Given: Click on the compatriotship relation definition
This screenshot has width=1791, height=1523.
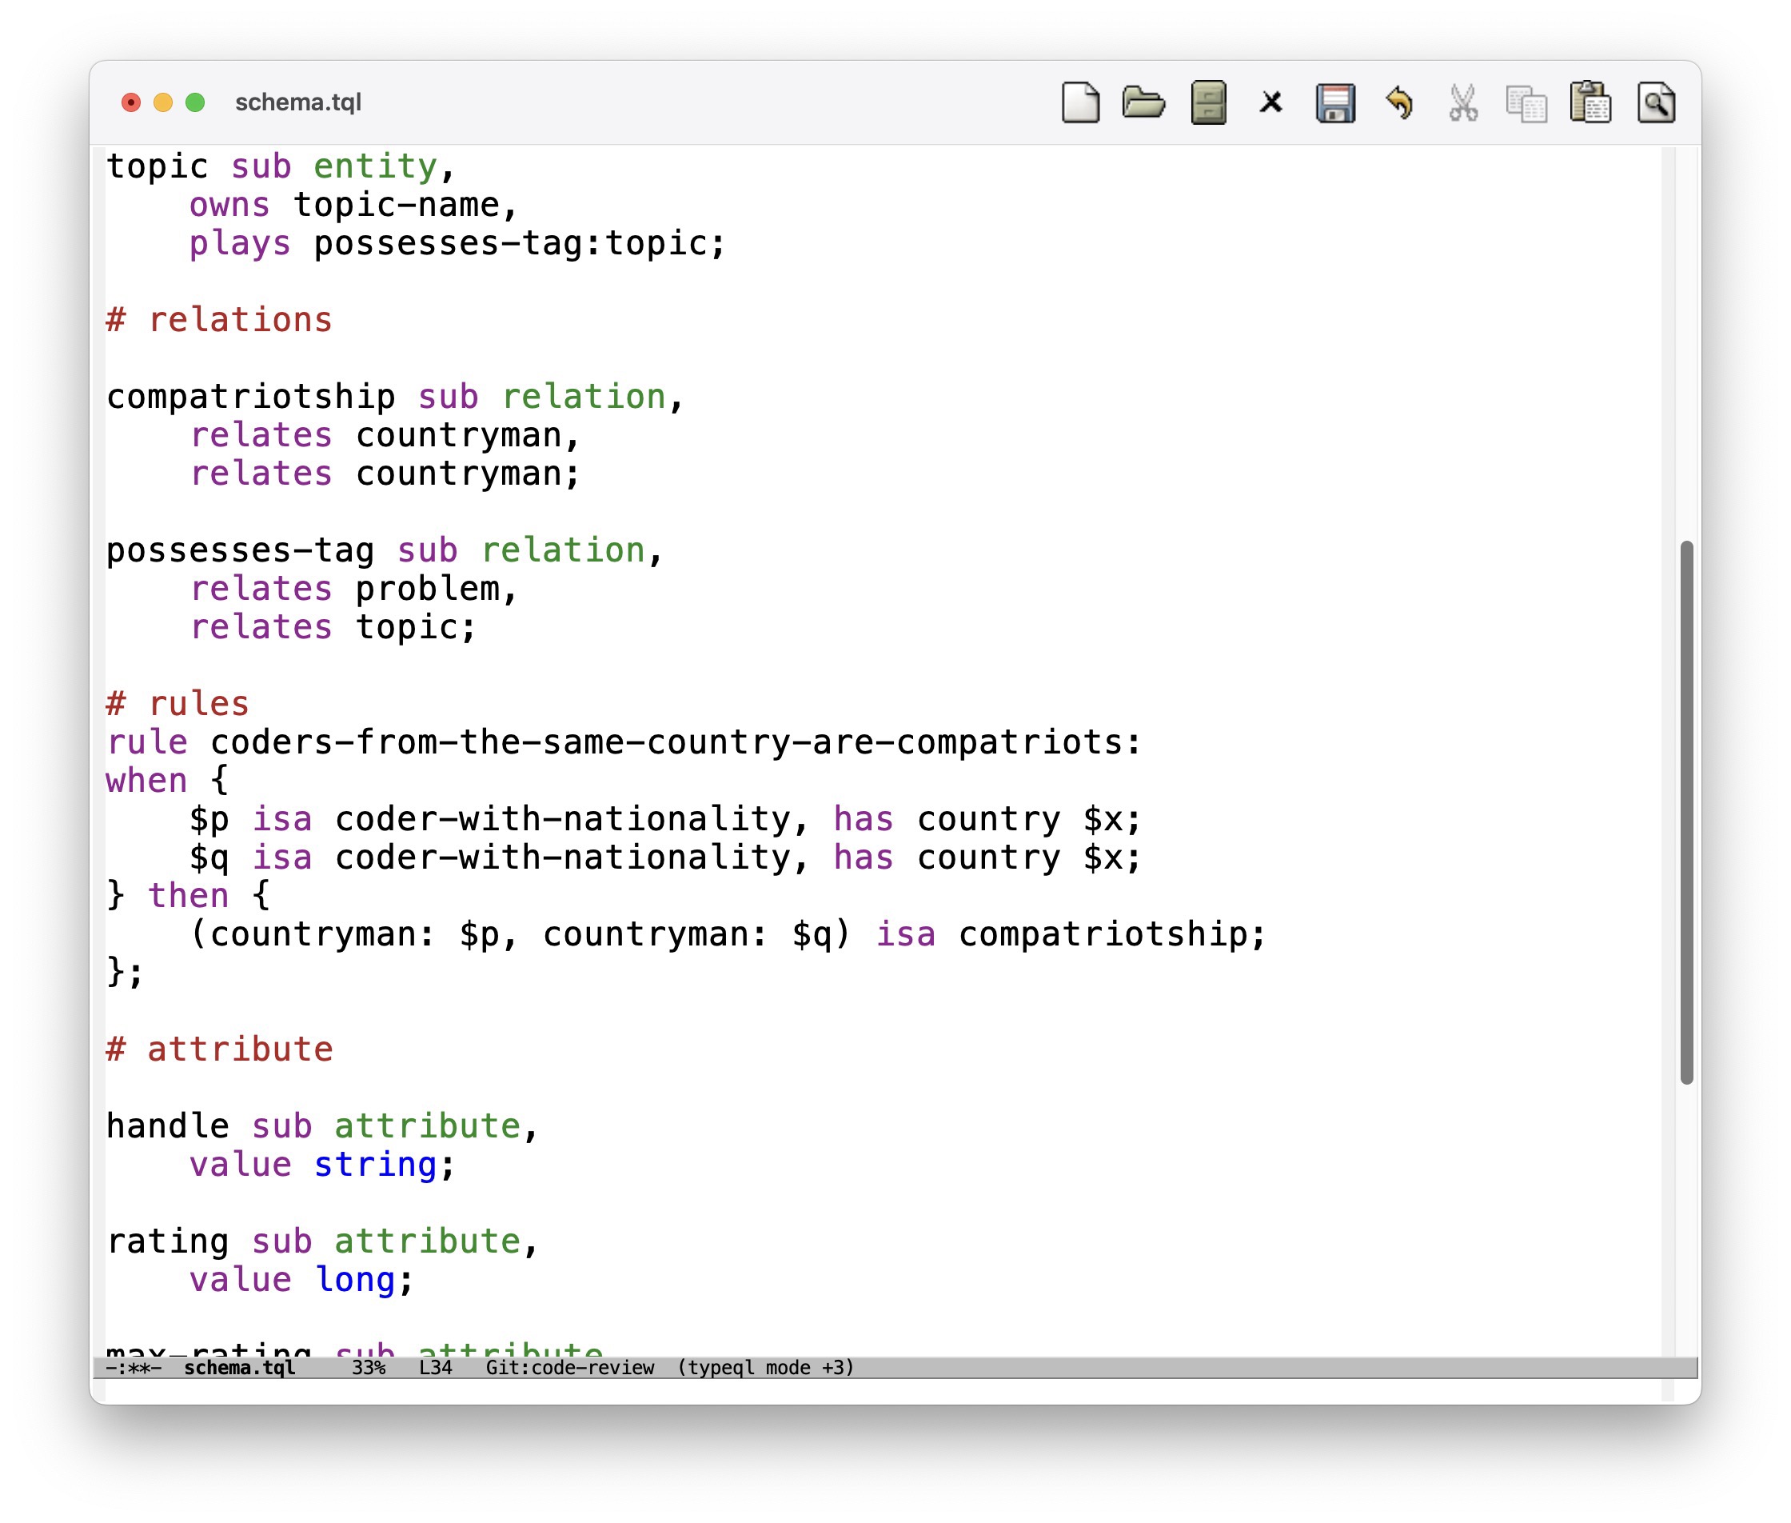Looking at the screenshot, I should click(246, 398).
